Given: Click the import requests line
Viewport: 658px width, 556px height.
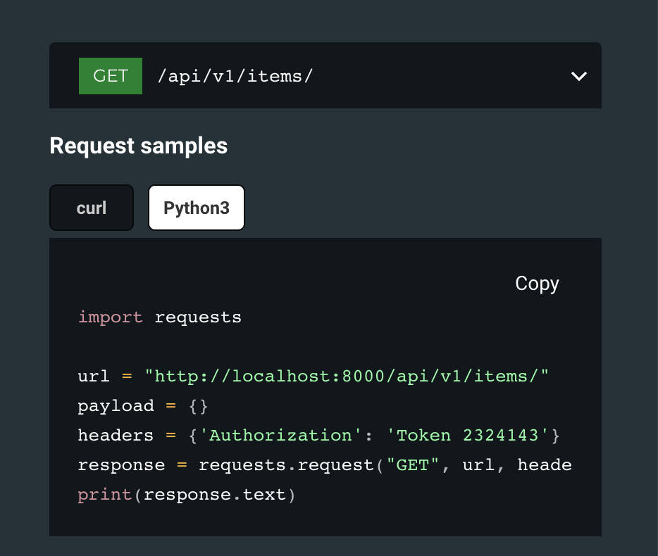Looking at the screenshot, I should pyautogui.click(x=159, y=317).
